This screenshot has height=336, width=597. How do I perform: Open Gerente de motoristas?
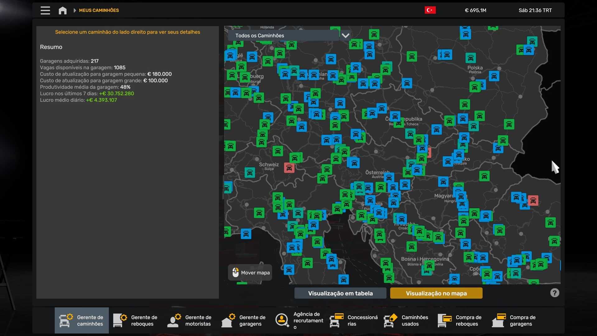(x=190, y=320)
